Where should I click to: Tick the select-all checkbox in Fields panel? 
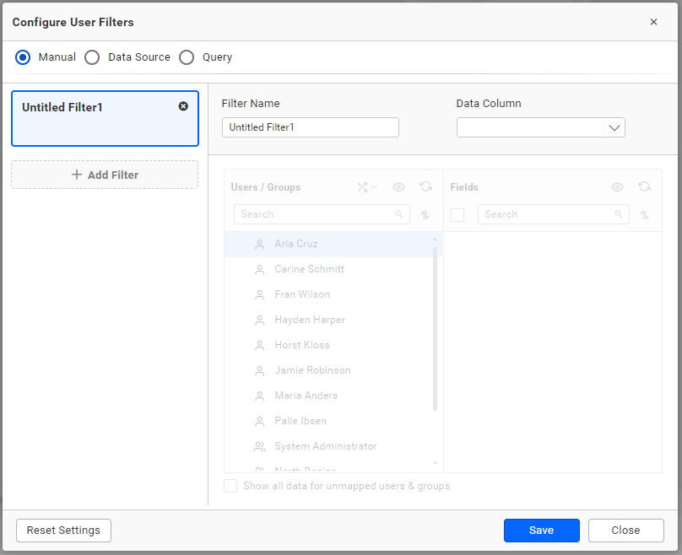click(x=457, y=214)
